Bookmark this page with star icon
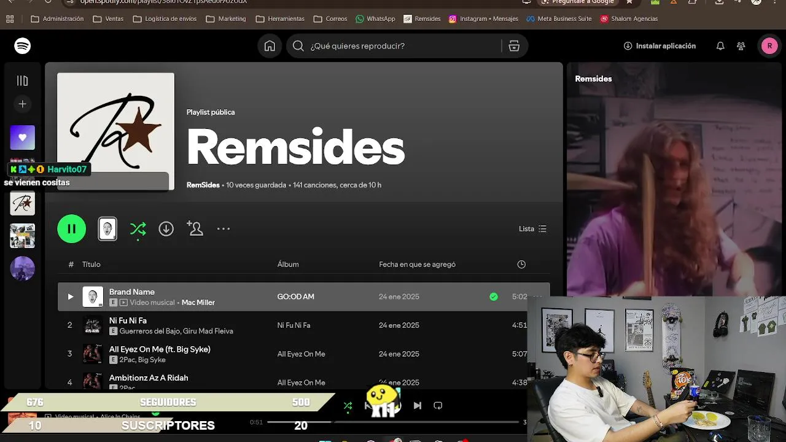 pyautogui.click(x=629, y=2)
